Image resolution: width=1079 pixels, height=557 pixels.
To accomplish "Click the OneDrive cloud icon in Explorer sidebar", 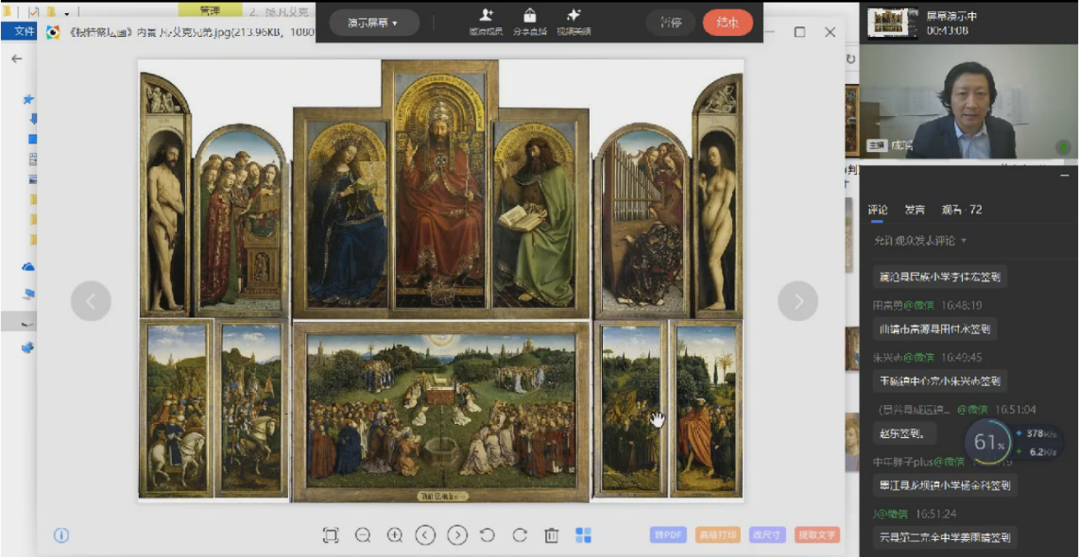I will [x=28, y=266].
